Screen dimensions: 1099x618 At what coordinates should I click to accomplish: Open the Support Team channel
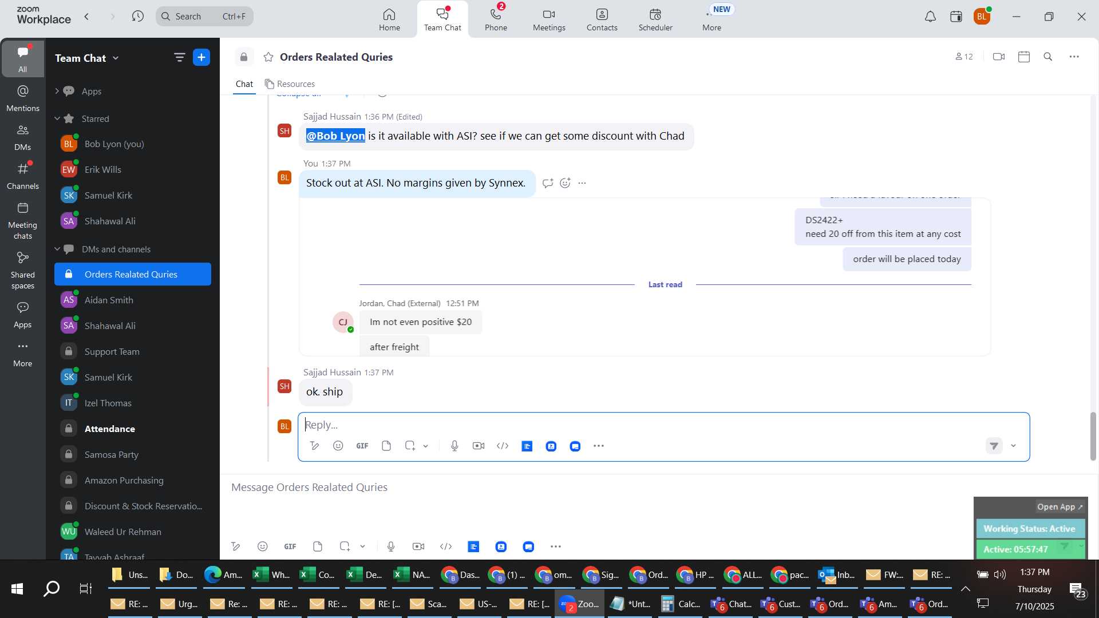(x=133, y=351)
